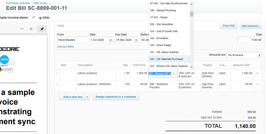The image size is (267, 134).
Task: Open the arrow beside Add a new line
Action: pyautogui.click(x=87, y=97)
